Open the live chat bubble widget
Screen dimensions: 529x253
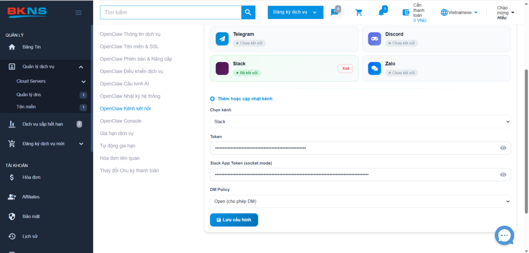pos(504,235)
